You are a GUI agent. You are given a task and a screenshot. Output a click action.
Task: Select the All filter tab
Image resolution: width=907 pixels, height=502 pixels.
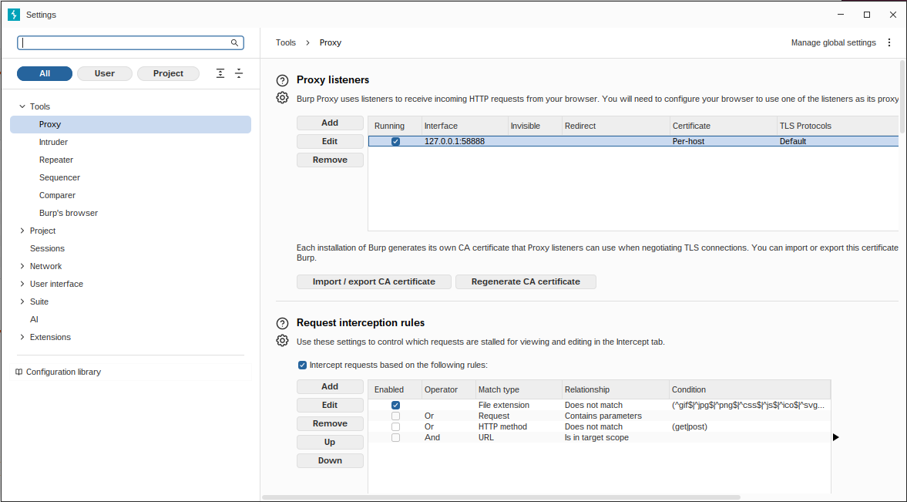[45, 73]
